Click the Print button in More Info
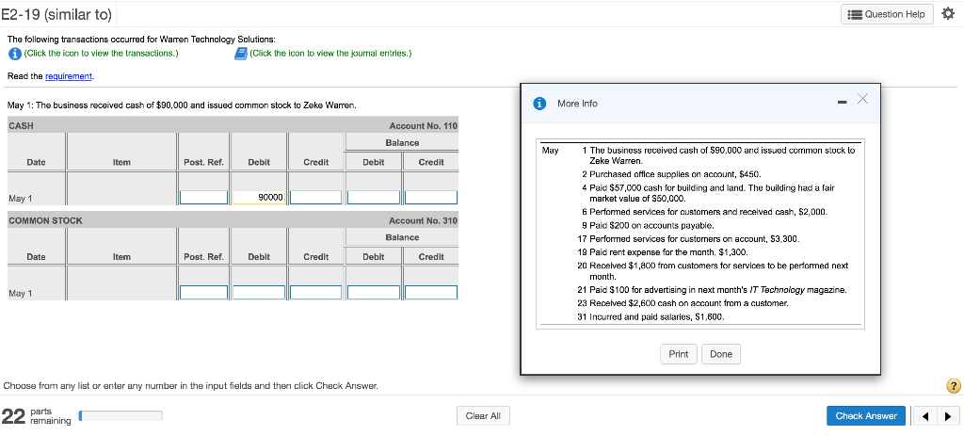Viewport: 964px width, 436px height. 679,354
